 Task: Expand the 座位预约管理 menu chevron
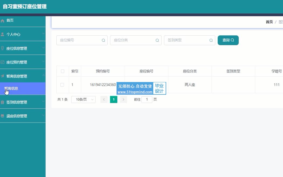pyautogui.click(x=43, y=62)
